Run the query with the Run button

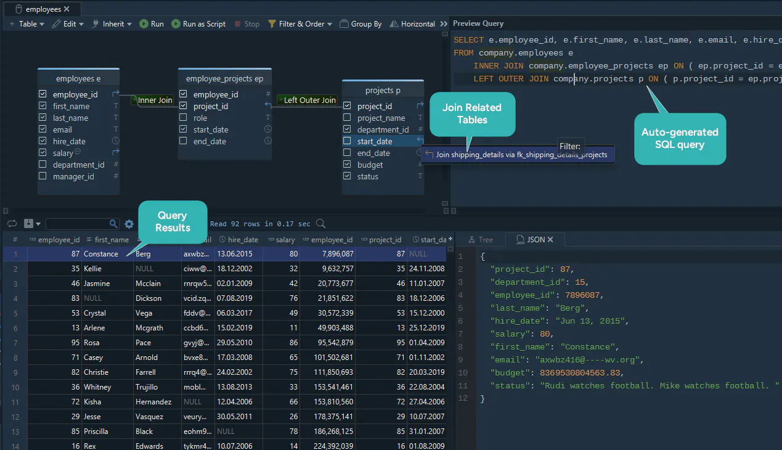pyautogui.click(x=152, y=24)
